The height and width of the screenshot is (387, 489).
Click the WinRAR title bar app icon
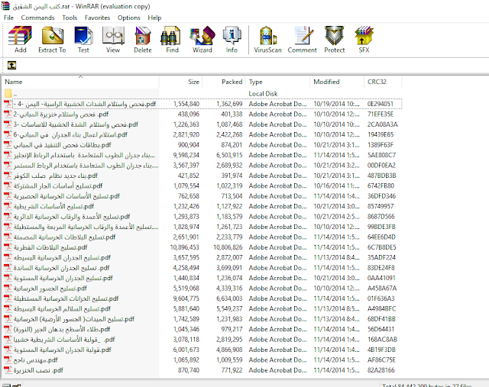point(5,5)
